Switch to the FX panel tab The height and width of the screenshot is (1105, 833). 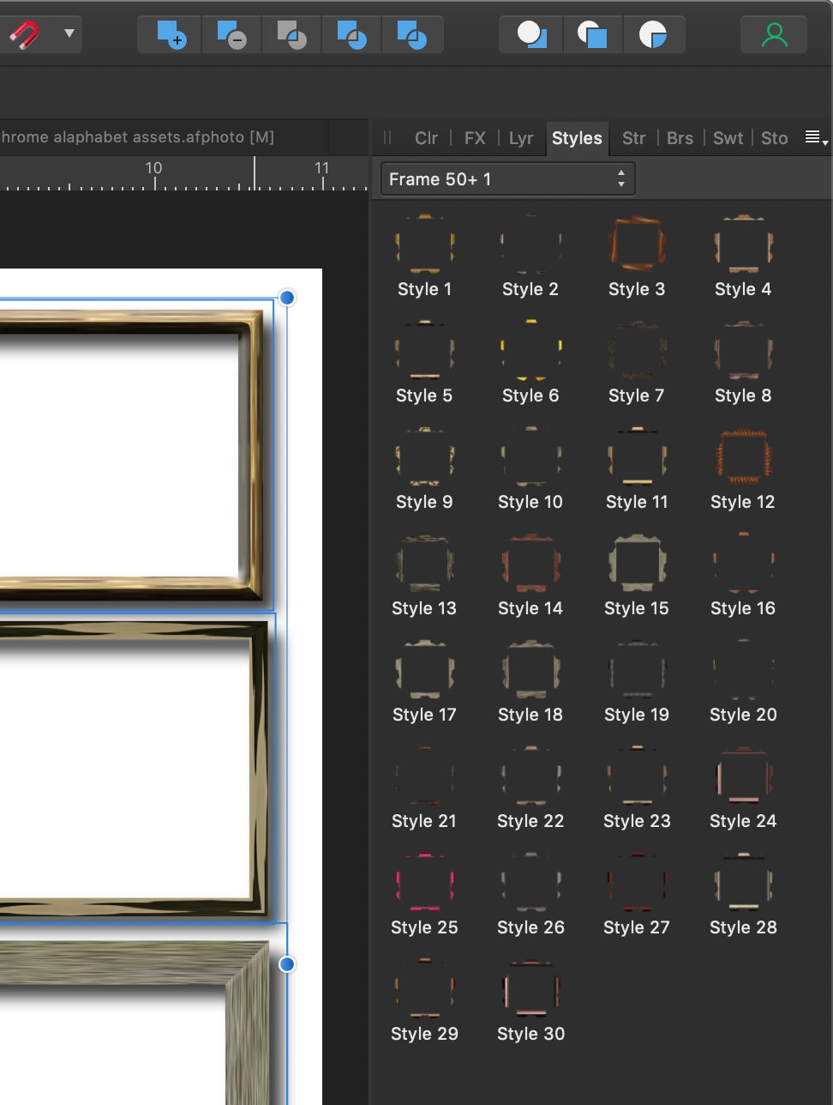click(475, 138)
